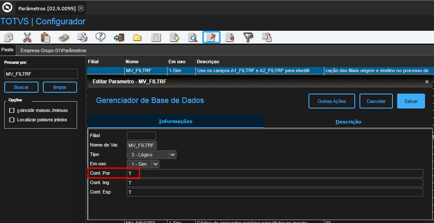Close the Editar Parametro dialog
Screen dimensions: 434x223
click(x=427, y=82)
